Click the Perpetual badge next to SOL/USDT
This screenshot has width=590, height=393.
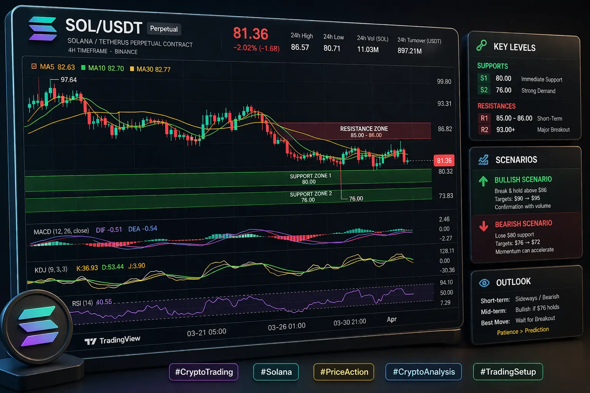[x=164, y=29]
